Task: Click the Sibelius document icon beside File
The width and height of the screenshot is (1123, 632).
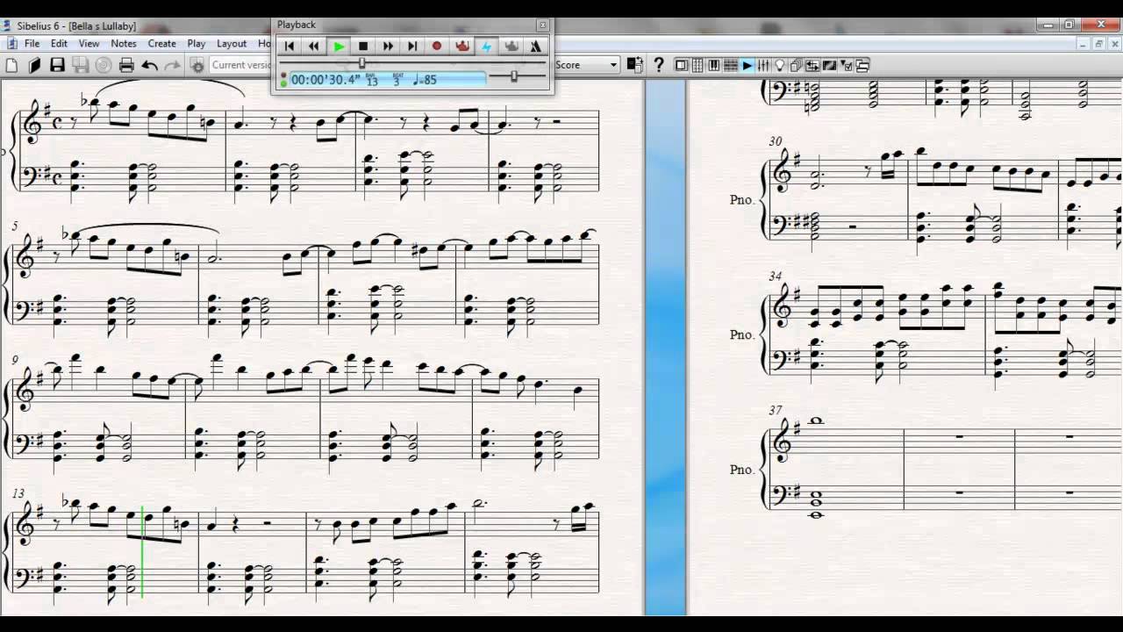Action: [11, 43]
